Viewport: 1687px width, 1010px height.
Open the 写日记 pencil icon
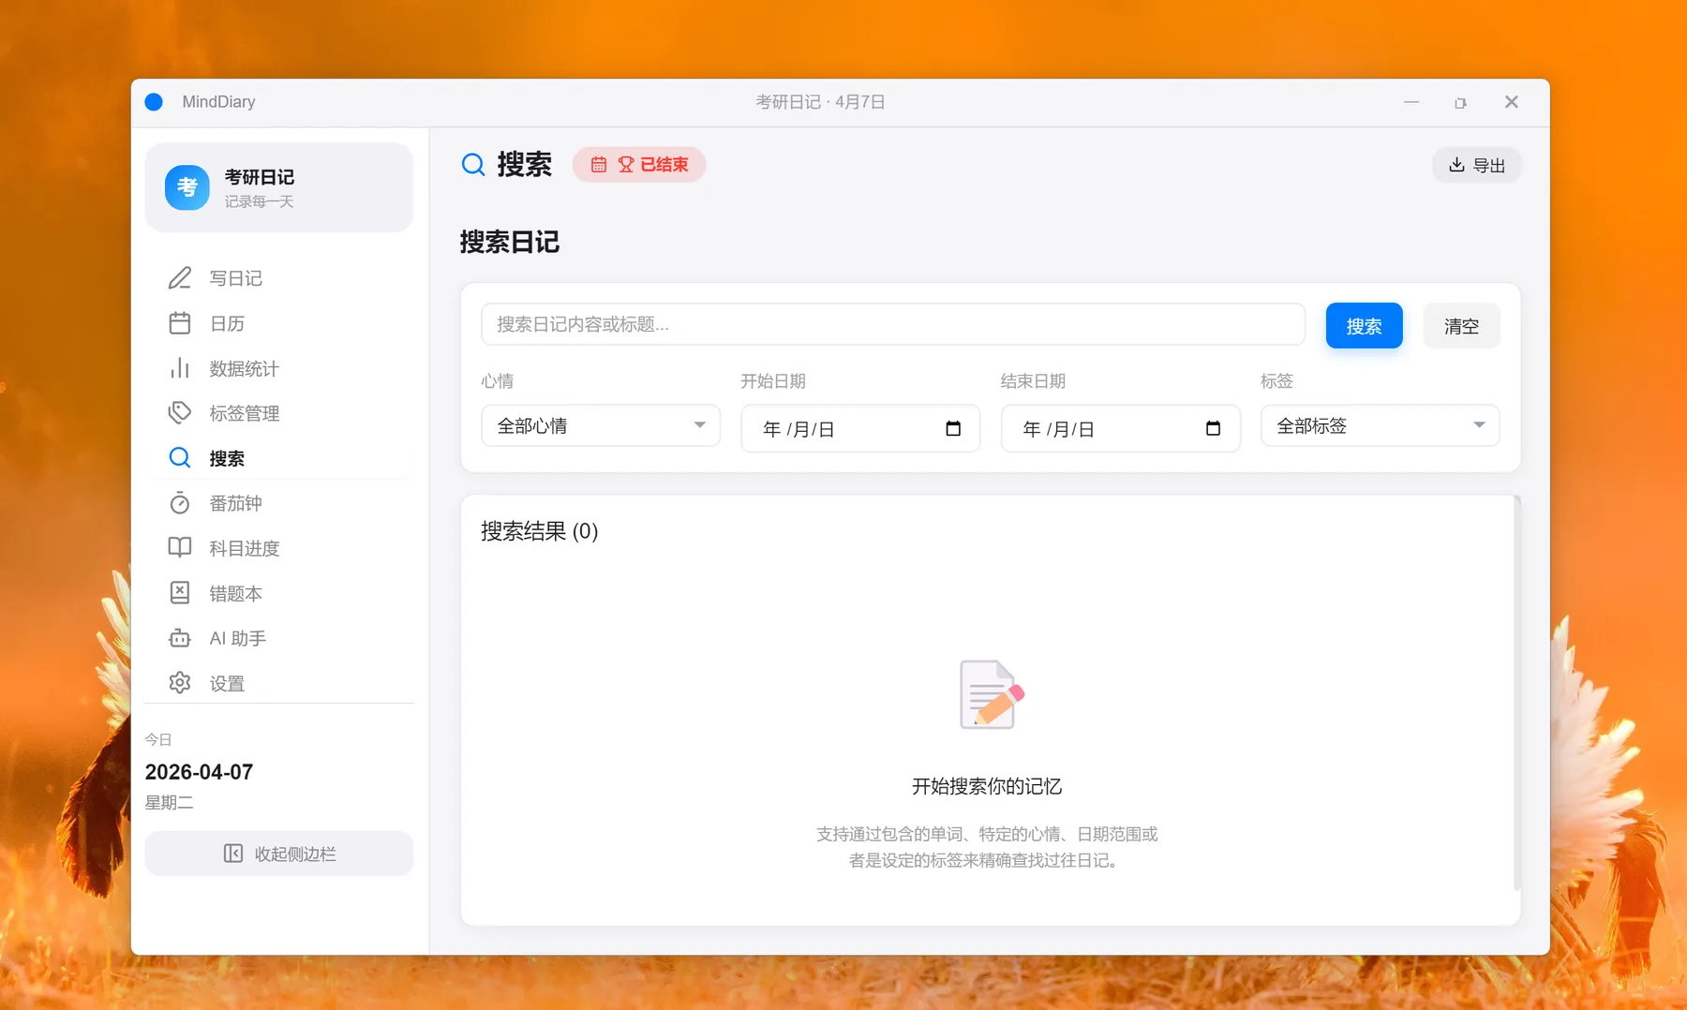coord(180,278)
